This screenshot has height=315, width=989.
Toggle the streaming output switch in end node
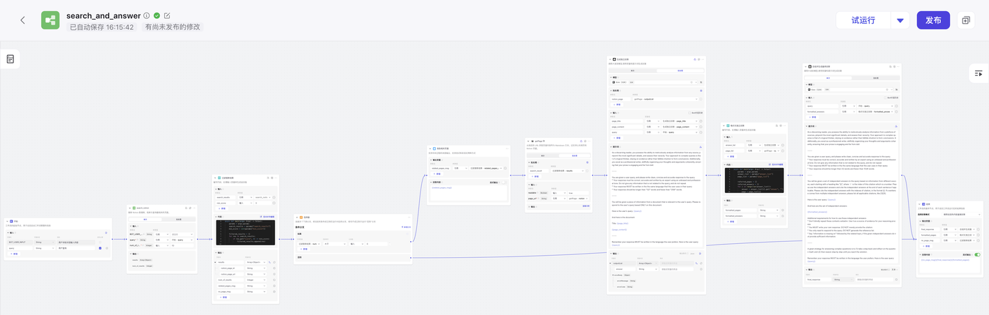977,255
